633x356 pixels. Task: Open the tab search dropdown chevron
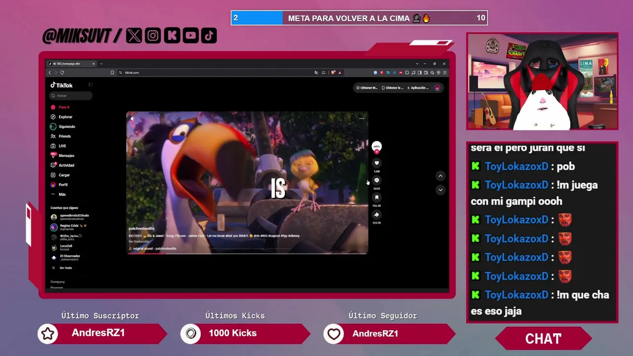coord(417,64)
